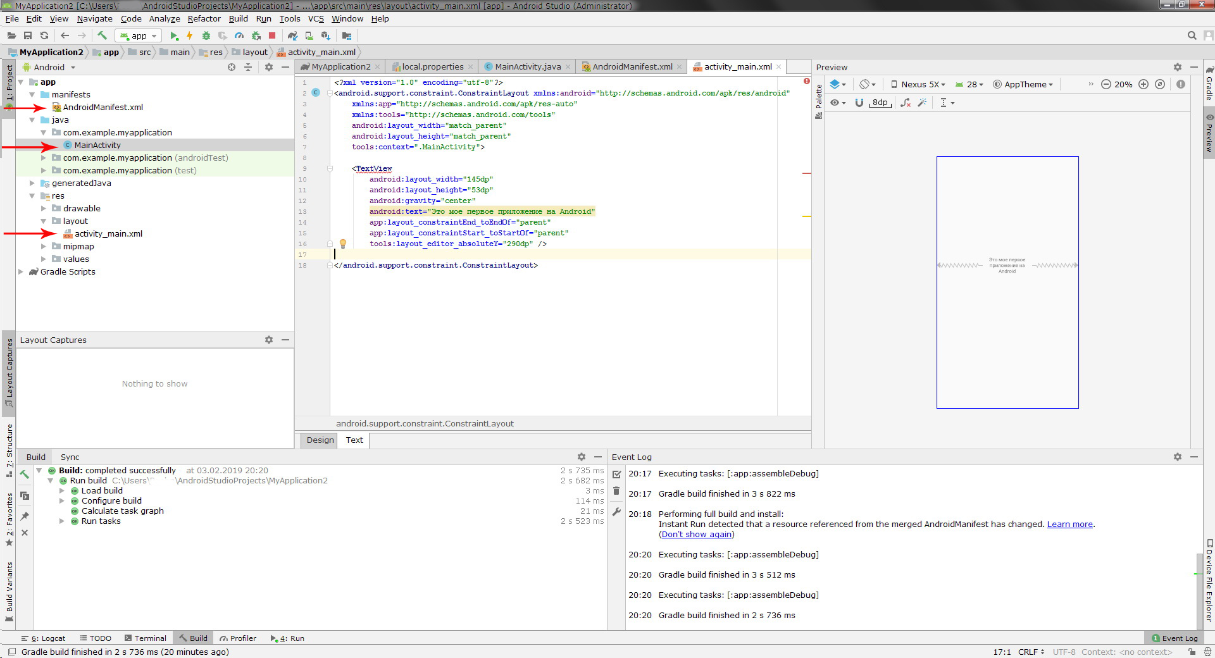The image size is (1215, 658).
Task: Click the wrench settings icon in Event Log
Action: (616, 511)
